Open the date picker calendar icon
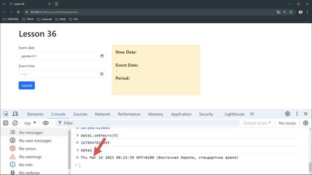Viewport: 312px width, 175px height. point(102,56)
